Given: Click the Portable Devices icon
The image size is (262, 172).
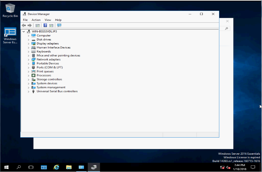Looking at the screenshot, I should coord(33,63).
